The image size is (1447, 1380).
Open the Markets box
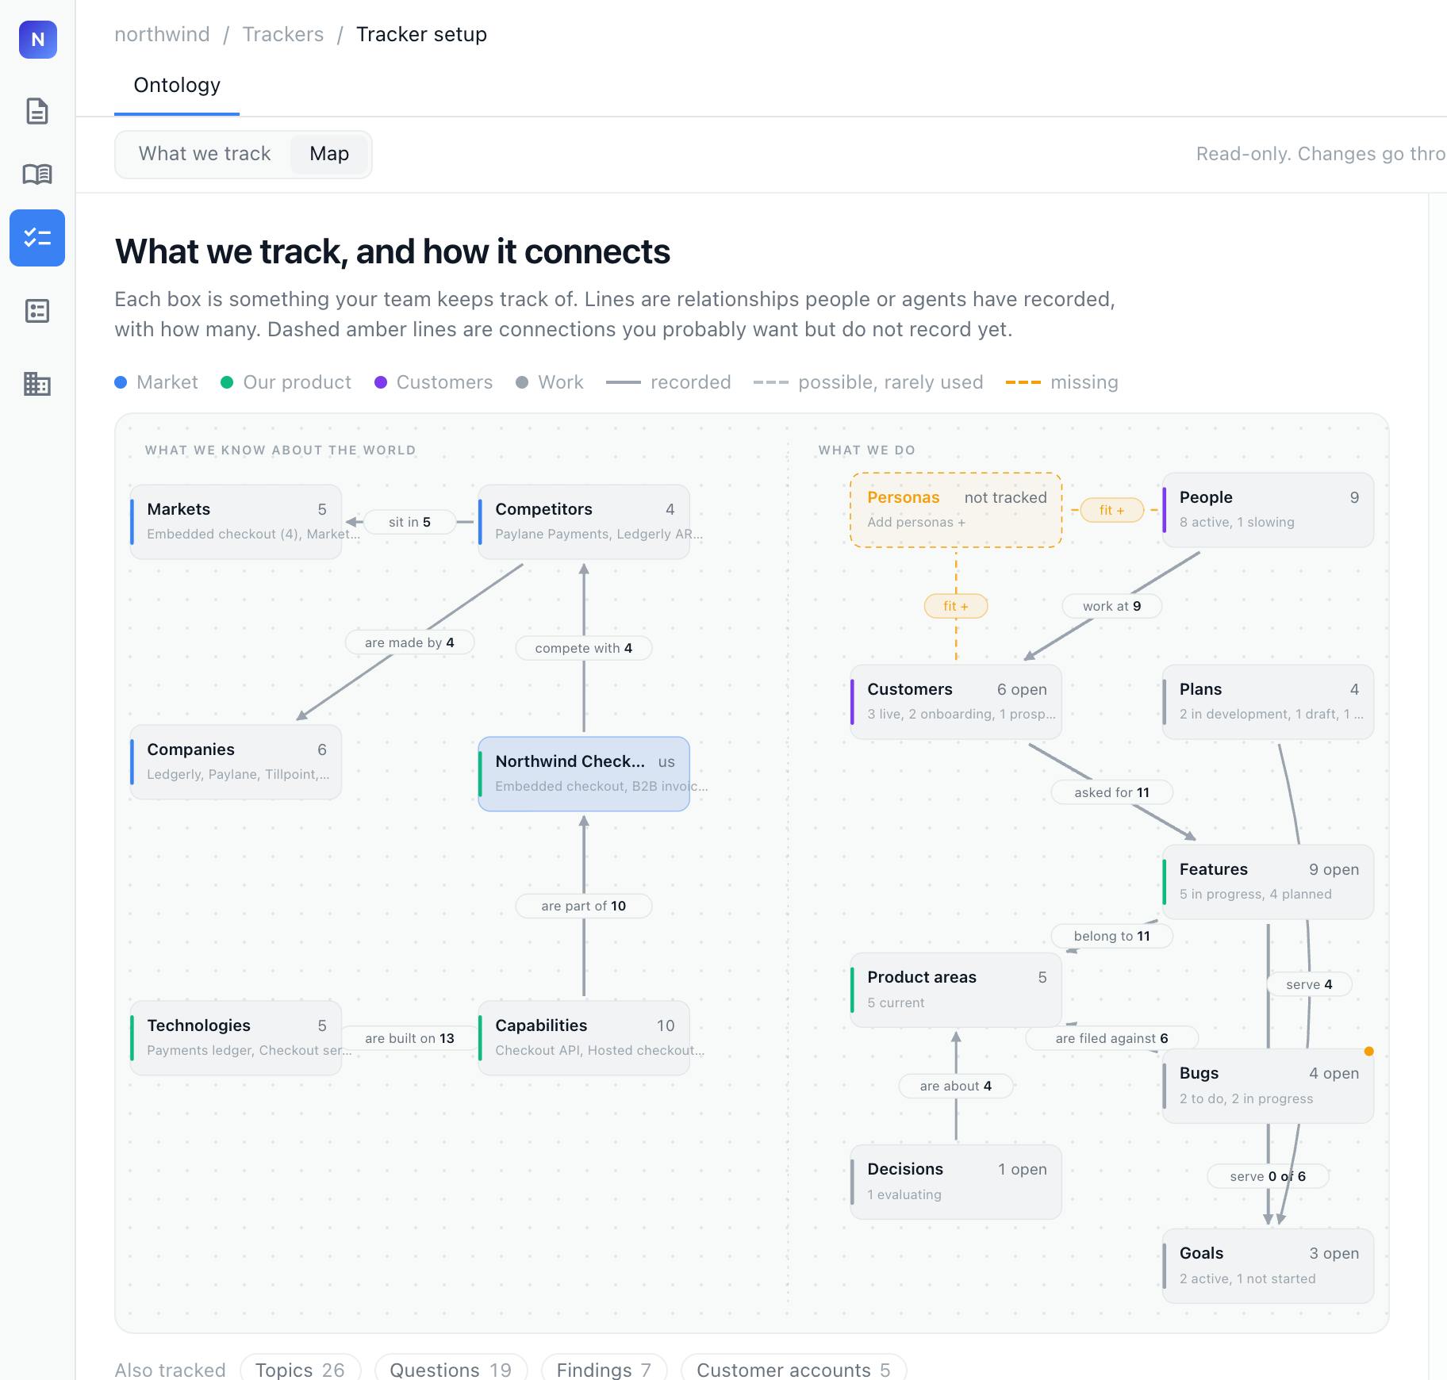click(x=236, y=521)
